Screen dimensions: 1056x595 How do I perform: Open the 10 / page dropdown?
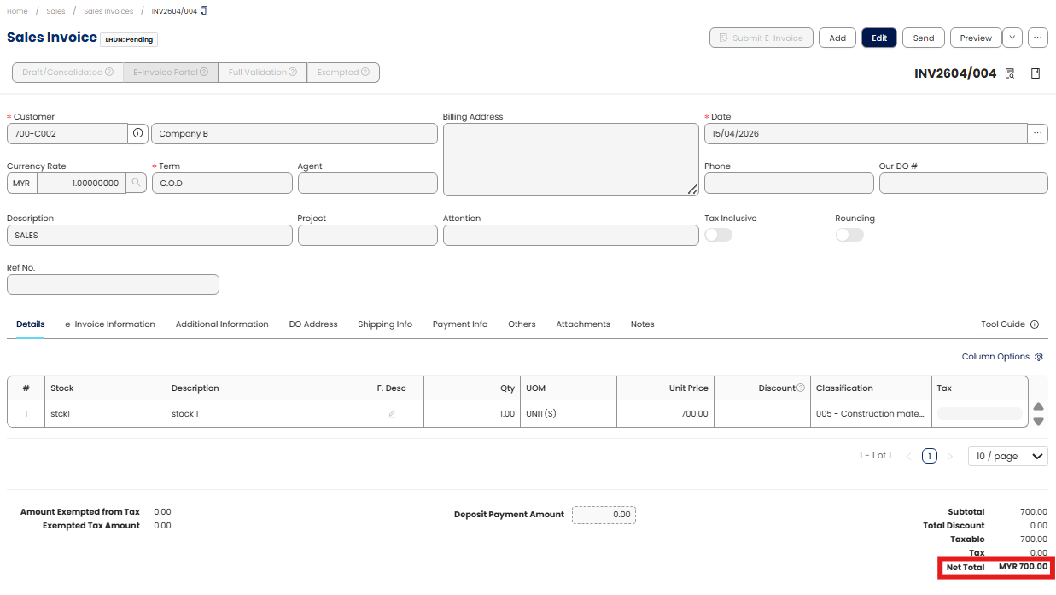(1008, 457)
